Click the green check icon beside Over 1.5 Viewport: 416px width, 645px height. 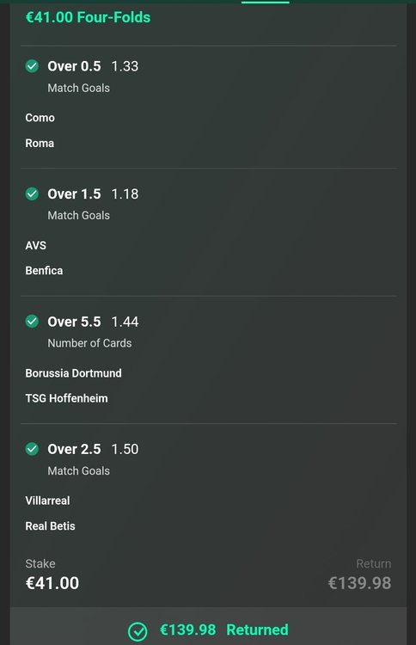click(32, 193)
